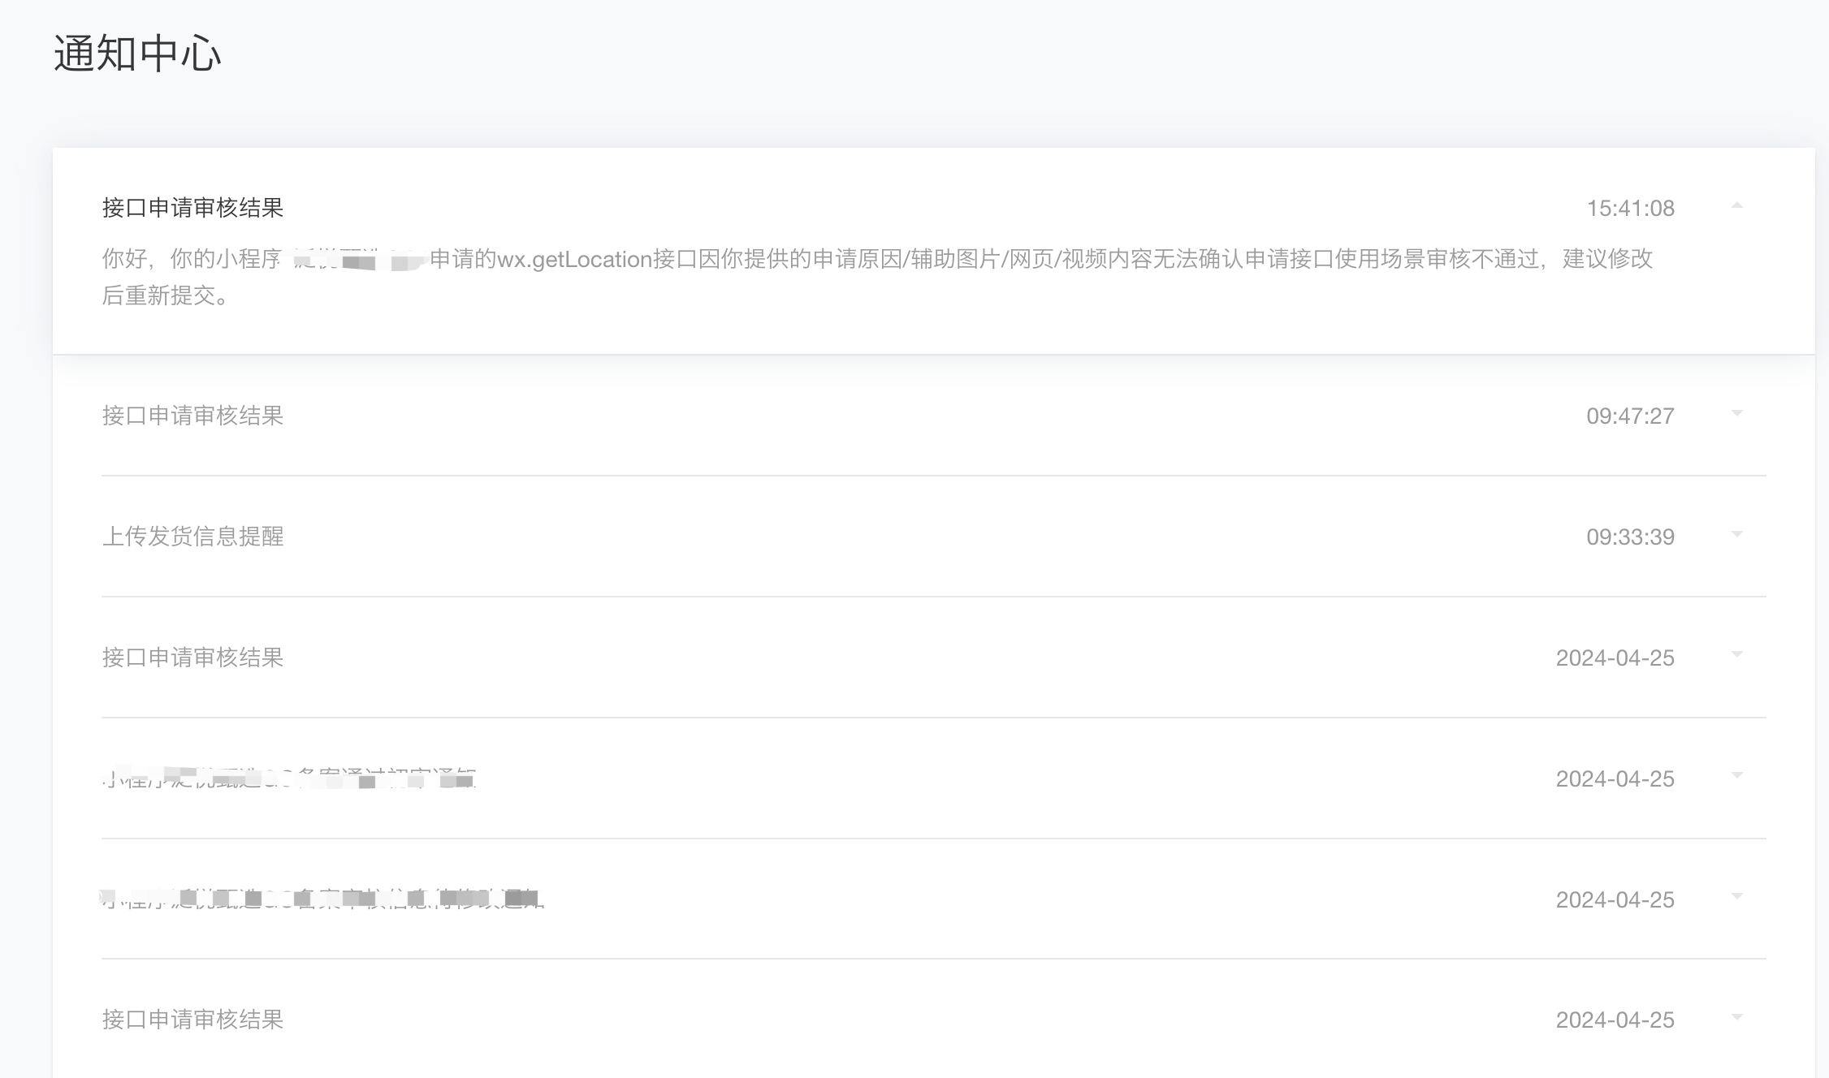Click the 09:47:27 timestamp

click(1630, 416)
